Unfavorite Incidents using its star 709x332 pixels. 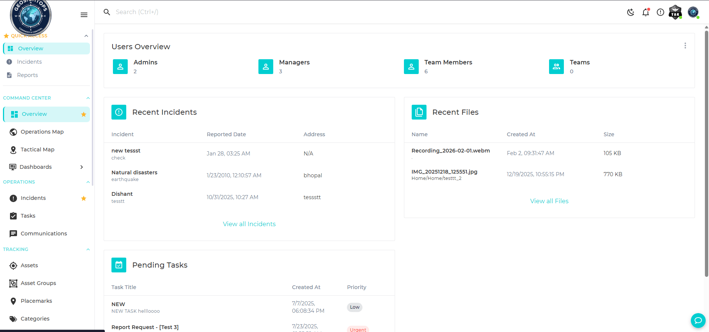click(x=84, y=198)
